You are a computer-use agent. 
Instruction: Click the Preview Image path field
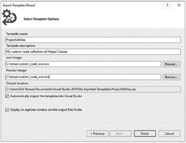coord(83,77)
